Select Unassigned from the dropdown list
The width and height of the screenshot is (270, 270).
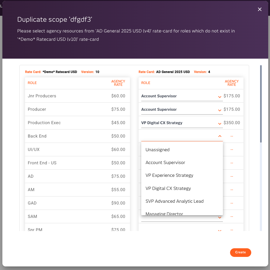[157, 150]
